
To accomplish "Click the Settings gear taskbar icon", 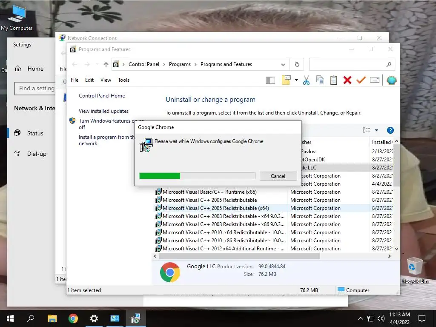I will 94,318.
